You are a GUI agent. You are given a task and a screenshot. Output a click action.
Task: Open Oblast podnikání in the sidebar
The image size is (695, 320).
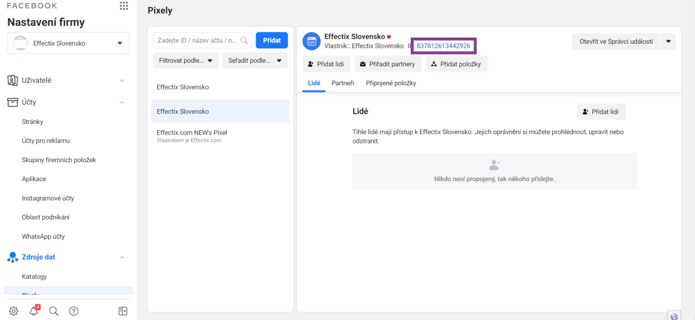coord(46,217)
